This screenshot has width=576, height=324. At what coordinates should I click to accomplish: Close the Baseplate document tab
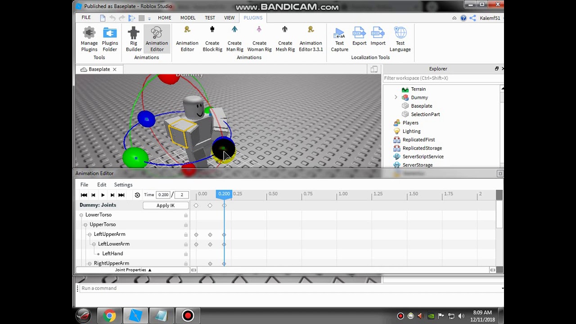click(x=114, y=69)
